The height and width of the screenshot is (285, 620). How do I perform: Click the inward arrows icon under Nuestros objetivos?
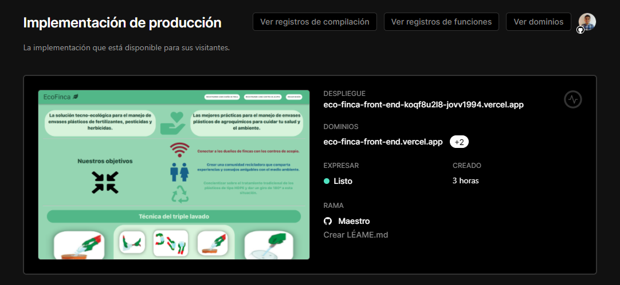point(105,182)
